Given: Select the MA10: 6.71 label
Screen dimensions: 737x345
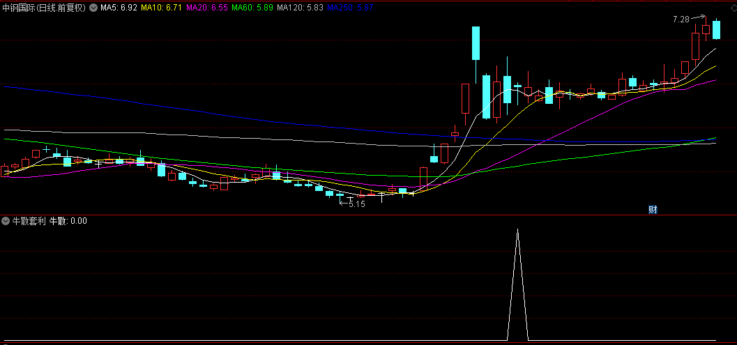Looking at the screenshot, I should point(161,8).
